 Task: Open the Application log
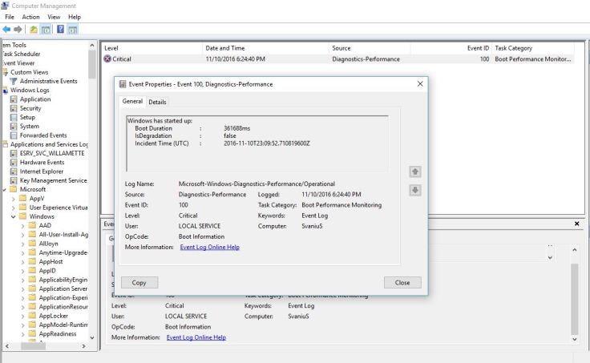click(35, 99)
